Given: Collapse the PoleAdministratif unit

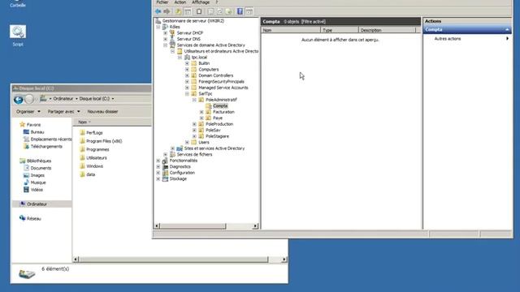Looking at the screenshot, I should (194, 100).
